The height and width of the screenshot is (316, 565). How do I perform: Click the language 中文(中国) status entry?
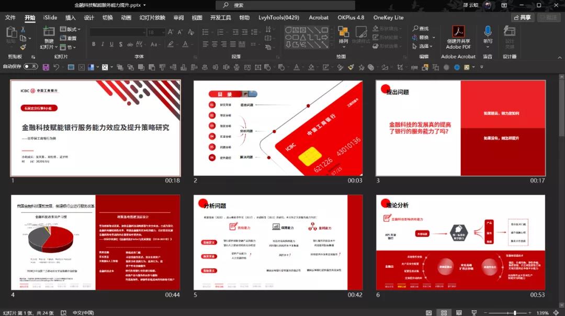click(x=83, y=313)
